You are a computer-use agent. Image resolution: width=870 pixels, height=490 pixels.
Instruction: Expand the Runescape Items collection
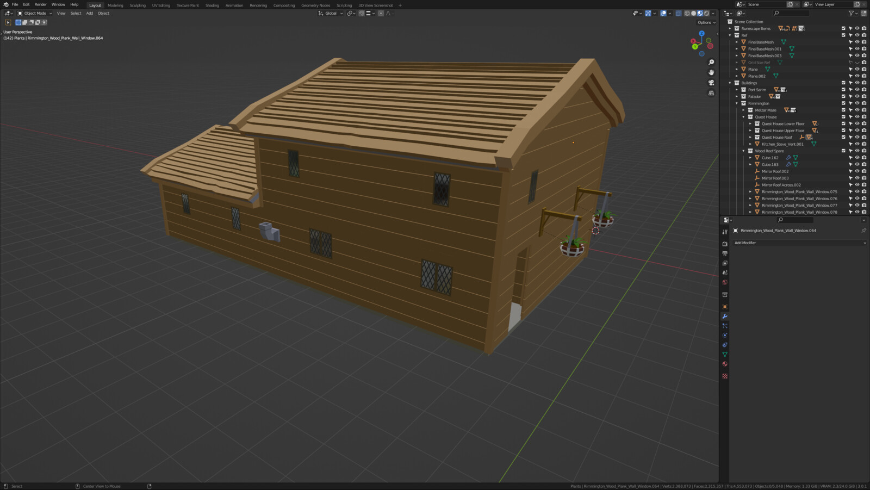730,28
